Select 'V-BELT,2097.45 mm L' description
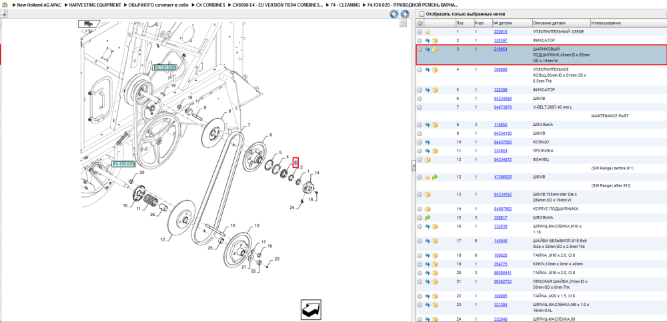 pyautogui.click(x=552, y=107)
